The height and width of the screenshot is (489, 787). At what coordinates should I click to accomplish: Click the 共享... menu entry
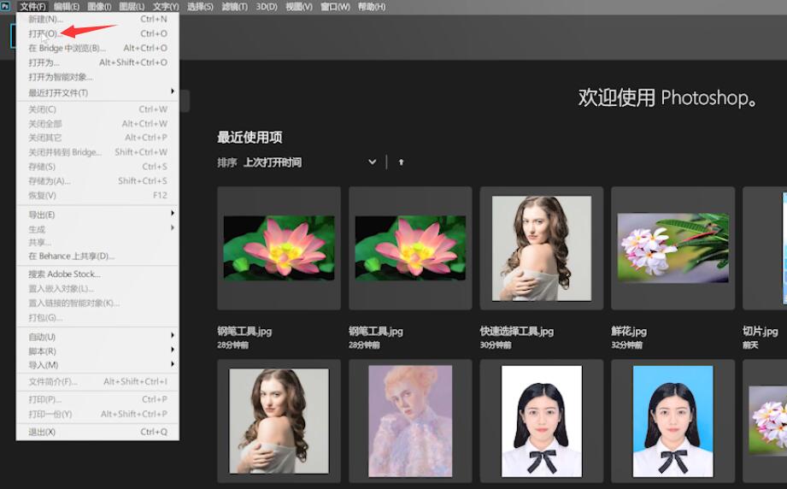coord(97,243)
